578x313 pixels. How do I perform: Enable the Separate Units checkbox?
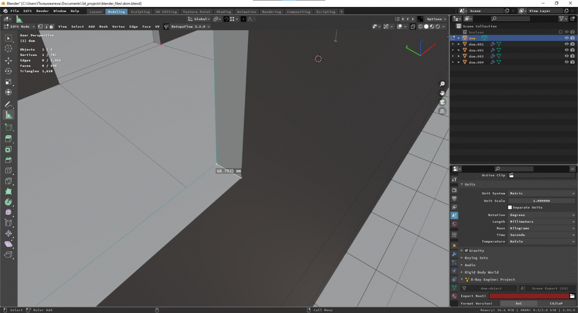point(510,207)
